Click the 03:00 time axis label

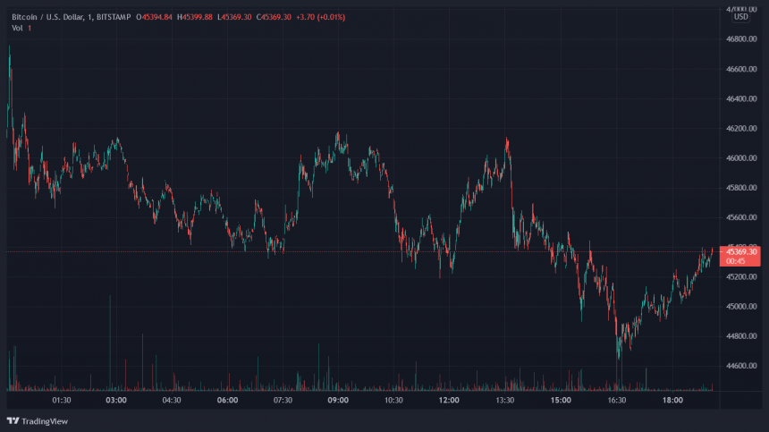tap(116, 401)
